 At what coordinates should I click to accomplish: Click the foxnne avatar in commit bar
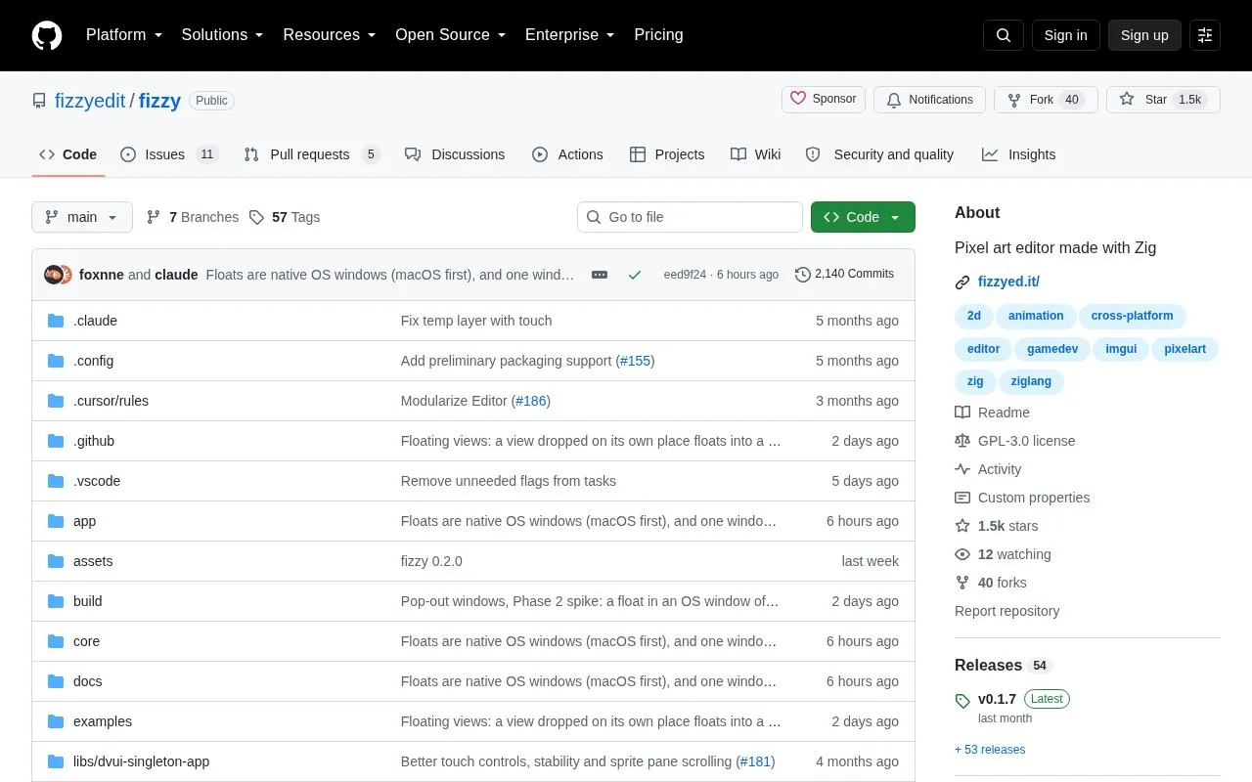[x=54, y=275]
